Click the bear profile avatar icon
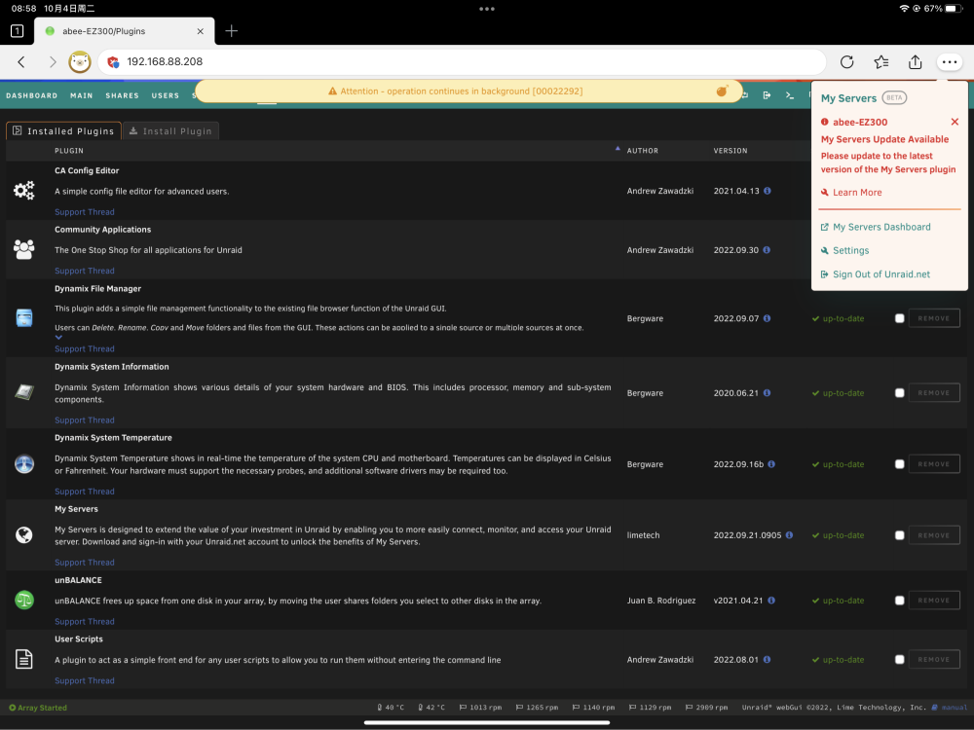This screenshot has width=974, height=730. pos(80,61)
